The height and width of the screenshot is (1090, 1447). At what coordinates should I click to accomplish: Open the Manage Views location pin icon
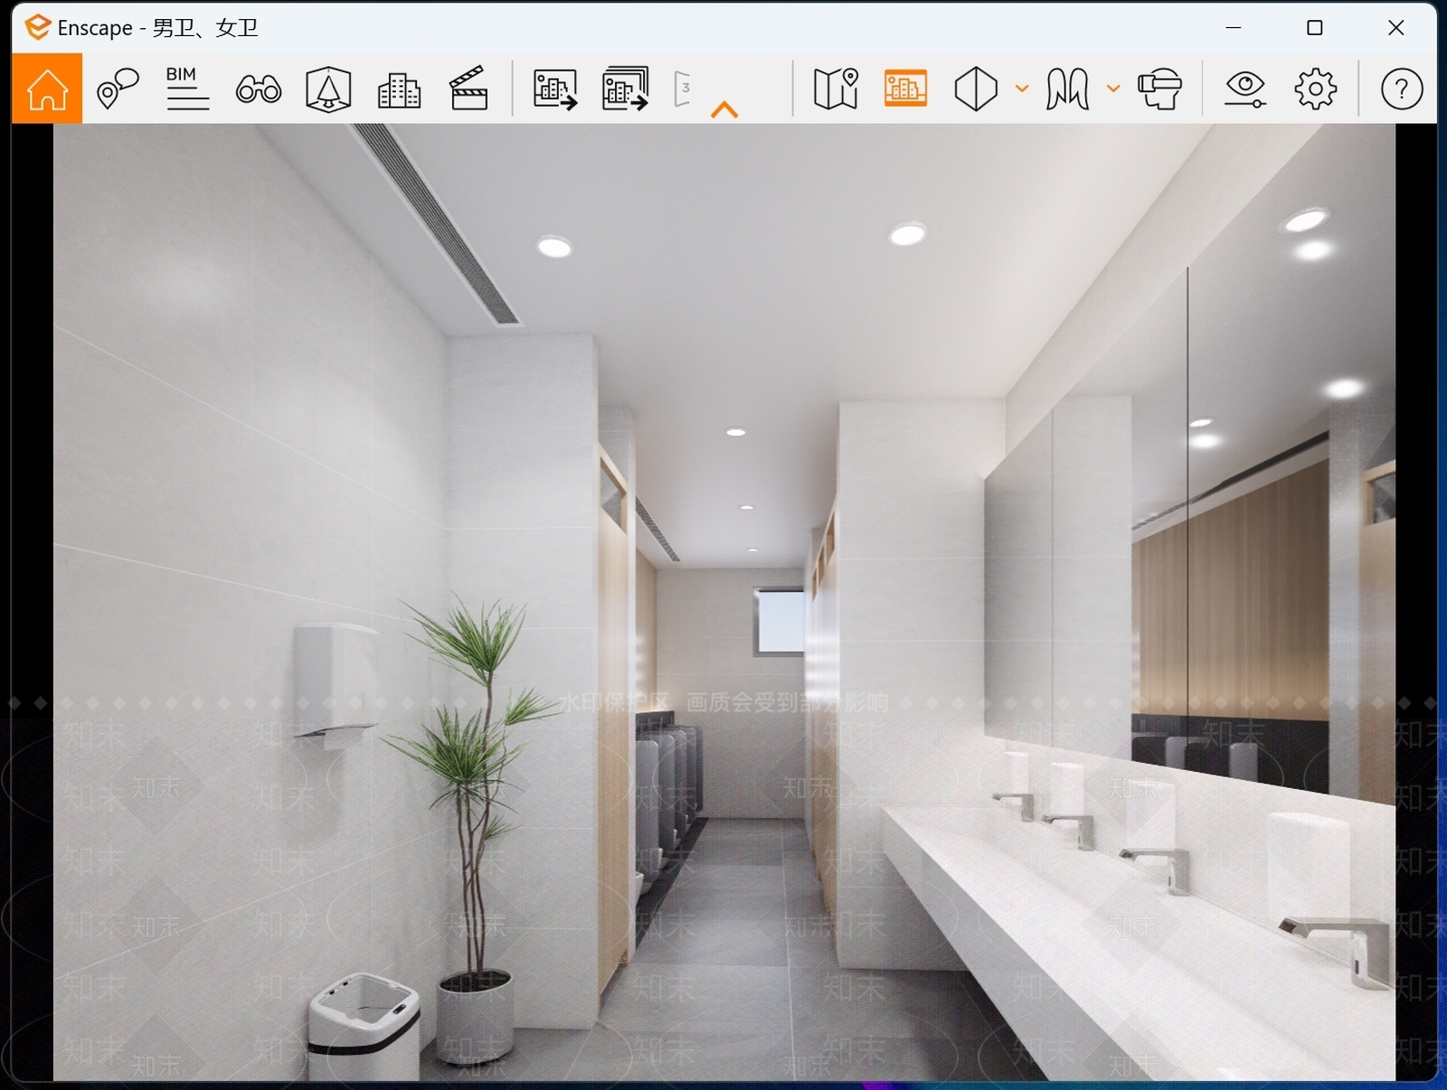(118, 89)
